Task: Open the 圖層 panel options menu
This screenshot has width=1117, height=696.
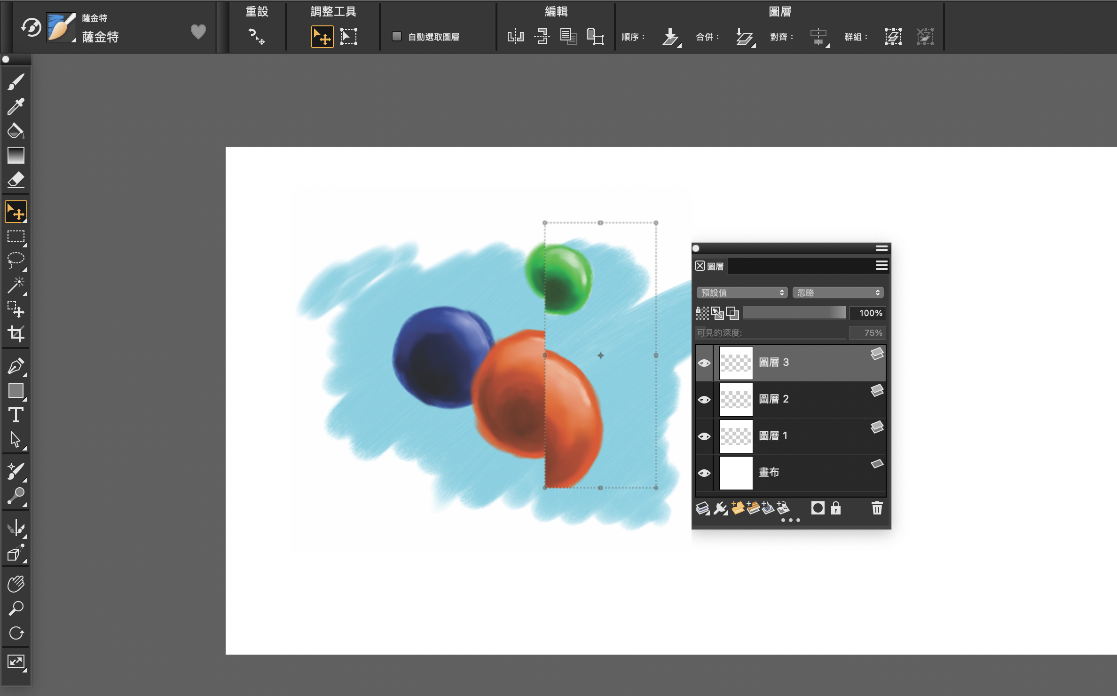Action: pos(881,266)
